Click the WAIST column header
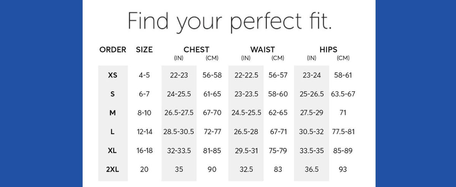The image size is (456, 187). pos(263,50)
